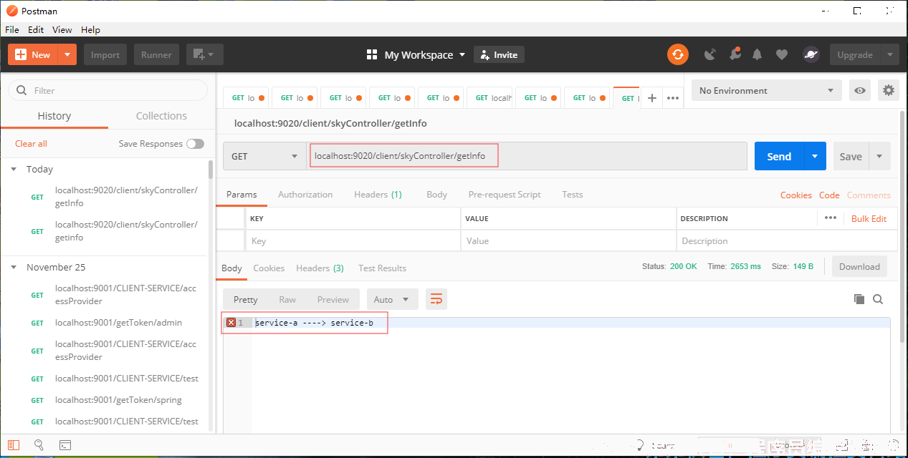Click the Invite button

(x=499, y=54)
